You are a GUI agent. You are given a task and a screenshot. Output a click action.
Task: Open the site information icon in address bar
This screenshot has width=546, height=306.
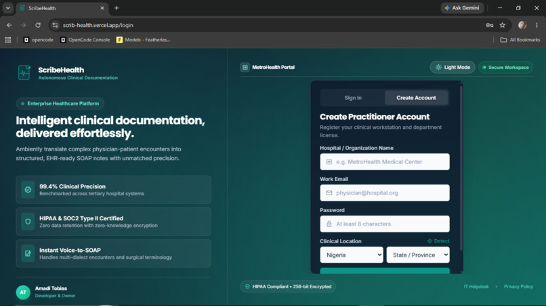pyautogui.click(x=55, y=25)
